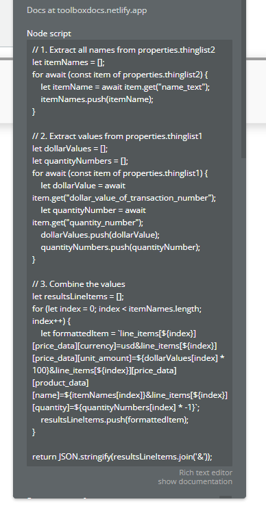This screenshot has height=517, width=266.
Task: Click the line 'let itemNames = [];'
Action: click(69, 62)
